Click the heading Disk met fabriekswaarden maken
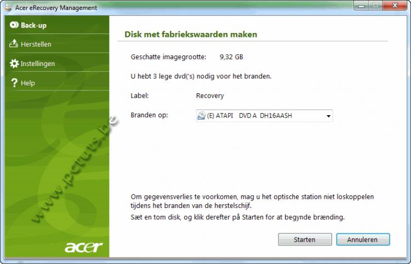Viewport: 411px width, 264px height. (x=191, y=35)
